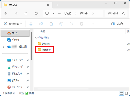130x96 pixels.
Task: Click the Cut scissors icon
Action: [x=31, y=24]
